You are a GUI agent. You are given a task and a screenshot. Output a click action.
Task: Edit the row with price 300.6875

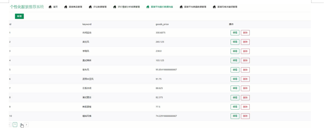pyautogui.click(x=235, y=33)
